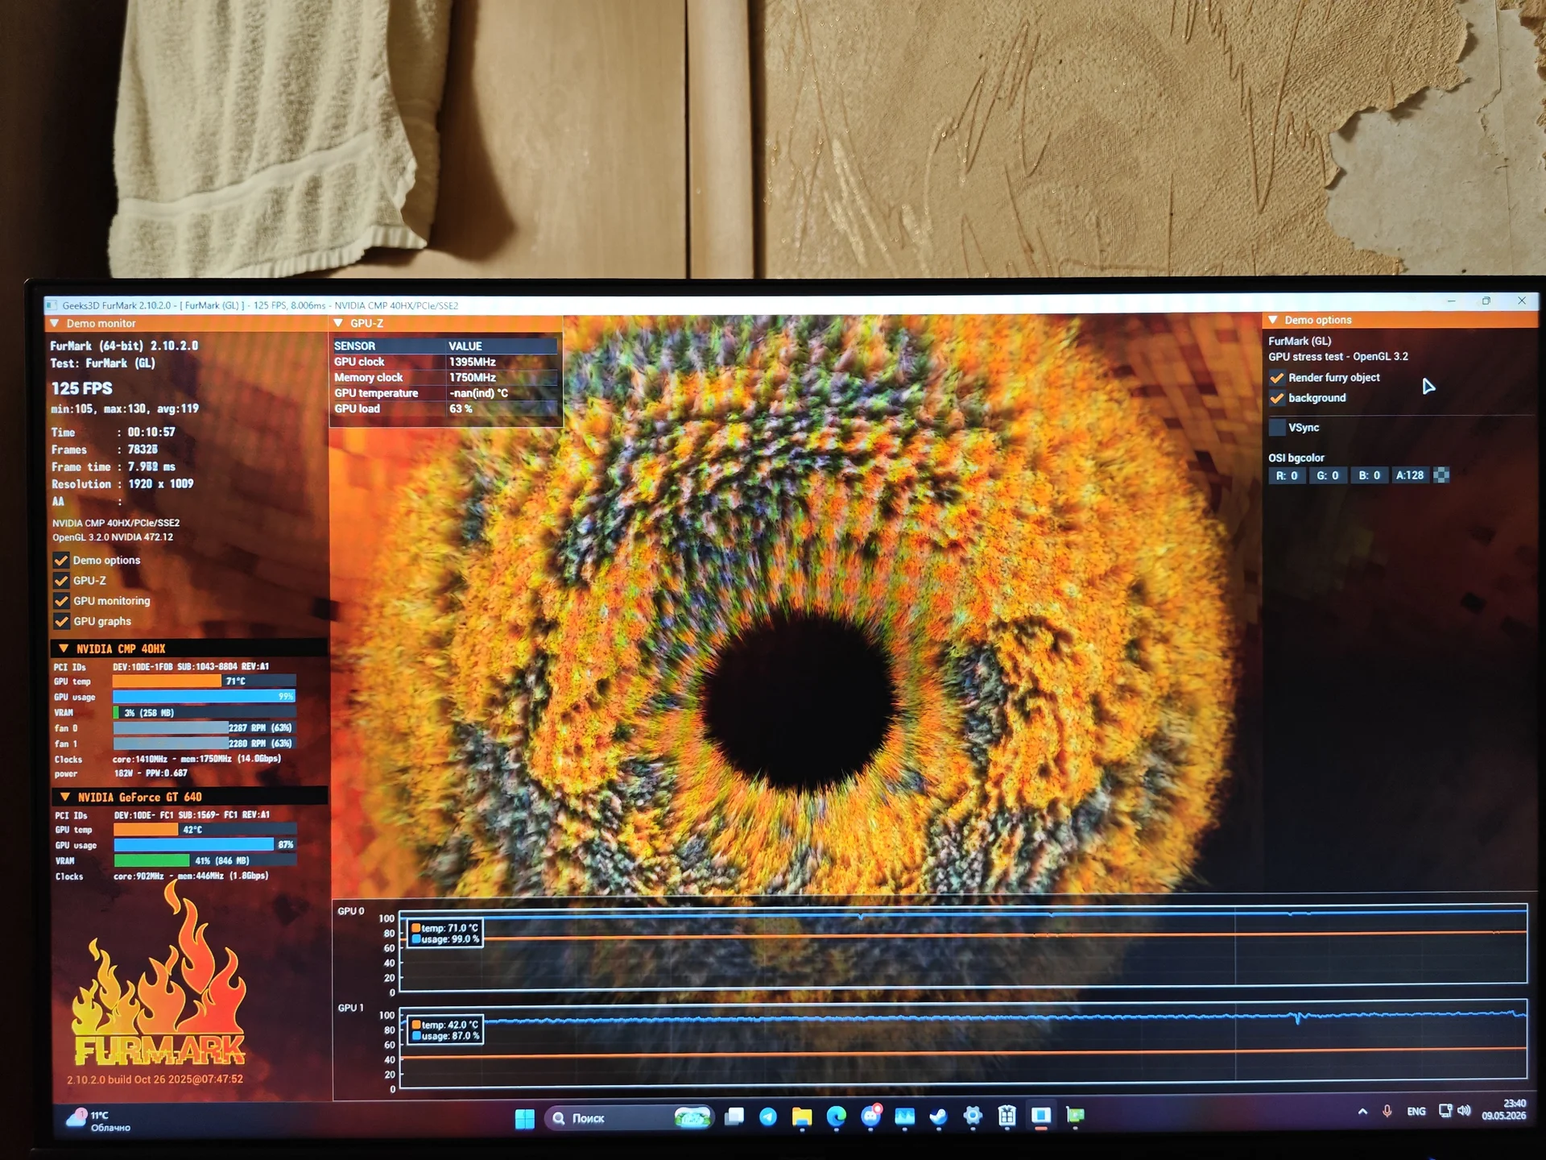Open Steam from the taskbar

[x=939, y=1116]
